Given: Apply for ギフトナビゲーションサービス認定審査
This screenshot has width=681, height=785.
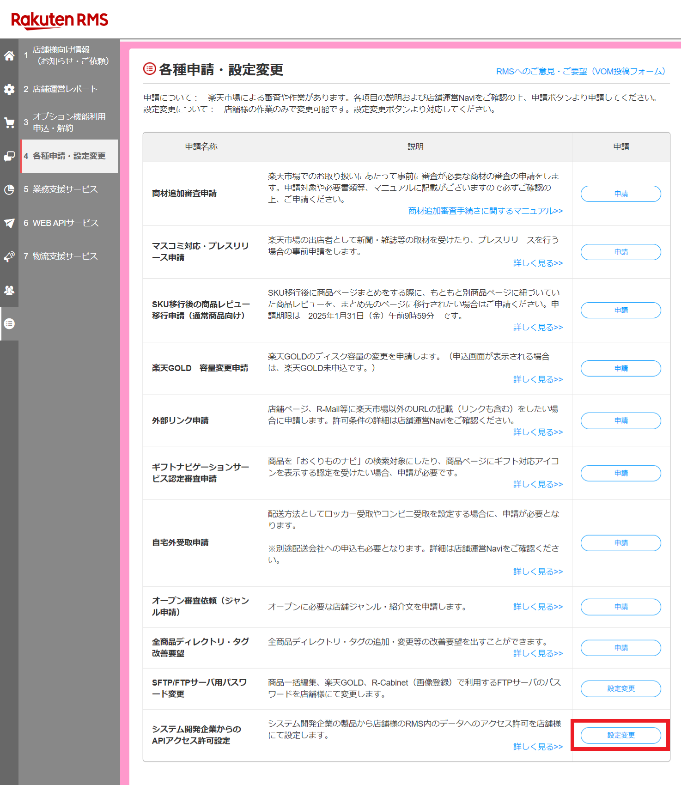Looking at the screenshot, I should 621,473.
